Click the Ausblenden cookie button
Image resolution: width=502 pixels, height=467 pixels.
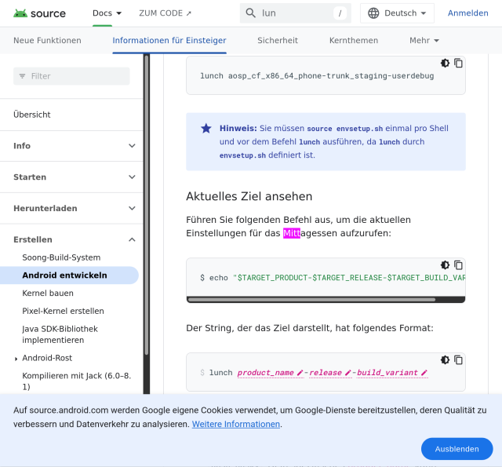457,449
